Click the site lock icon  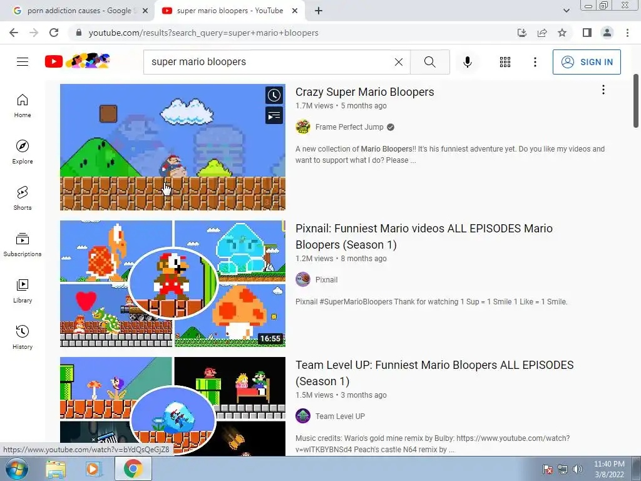(79, 33)
